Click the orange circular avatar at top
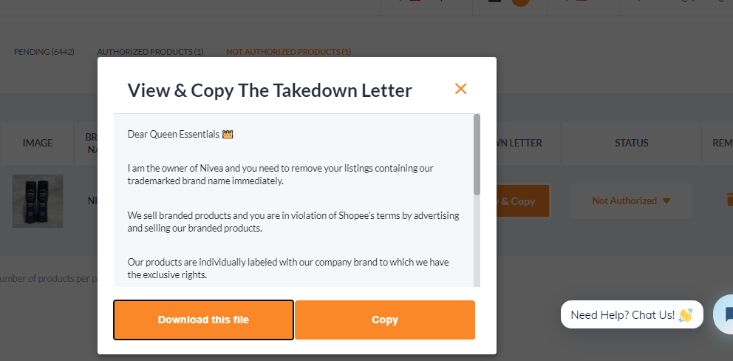Screen dimensions: 733x361 coord(520,2)
